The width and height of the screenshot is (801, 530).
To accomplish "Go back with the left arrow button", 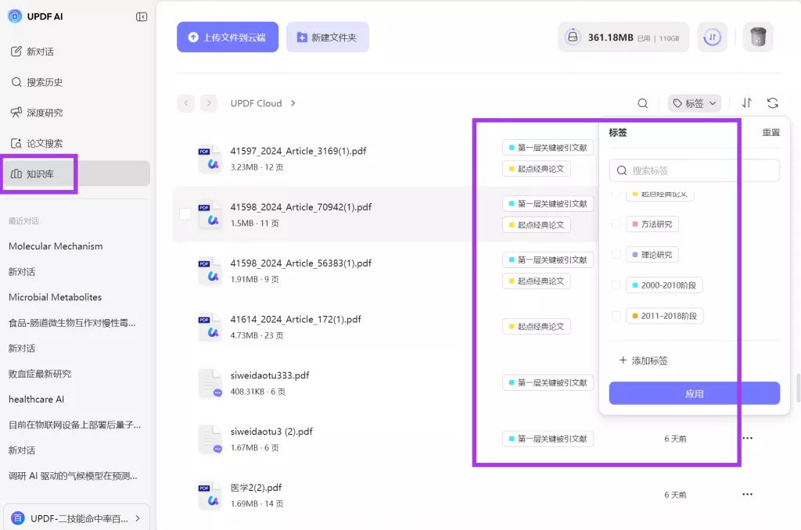I will click(185, 103).
